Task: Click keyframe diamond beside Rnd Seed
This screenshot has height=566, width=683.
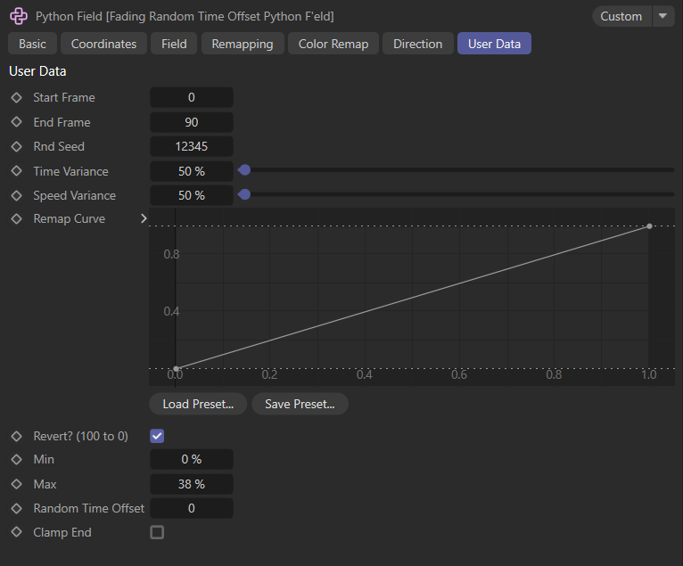Action: [x=16, y=146]
